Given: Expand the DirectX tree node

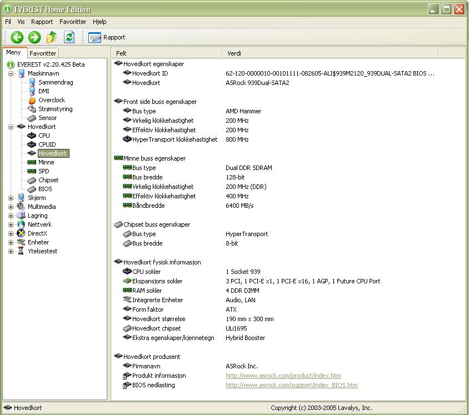Looking at the screenshot, I should [x=11, y=233].
